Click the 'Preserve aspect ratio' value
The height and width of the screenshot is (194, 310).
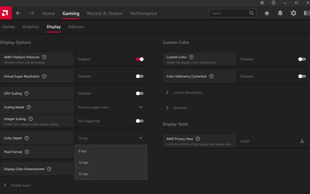click(x=93, y=107)
